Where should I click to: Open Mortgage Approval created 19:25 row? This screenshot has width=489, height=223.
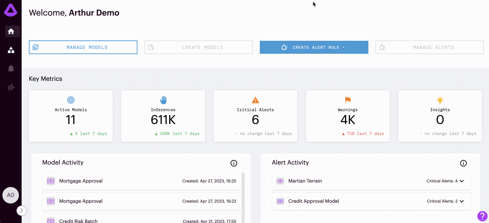pyautogui.click(x=142, y=181)
